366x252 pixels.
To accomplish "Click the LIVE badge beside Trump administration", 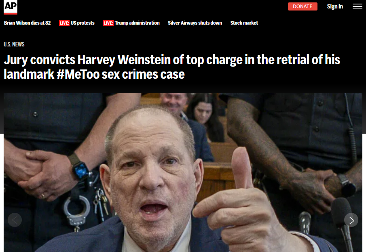I will click(108, 23).
